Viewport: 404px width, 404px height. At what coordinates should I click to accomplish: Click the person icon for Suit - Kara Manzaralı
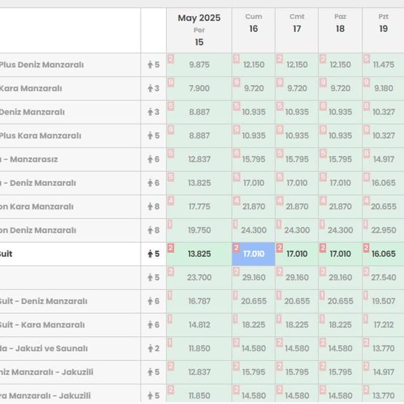tap(150, 325)
